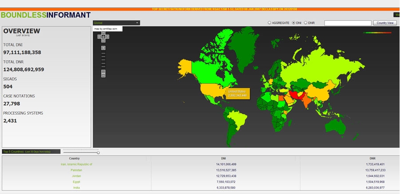Image resolution: width=400 pixels, height=194 pixels.
Task: Select Iran in the countries table
Action: pos(76,164)
